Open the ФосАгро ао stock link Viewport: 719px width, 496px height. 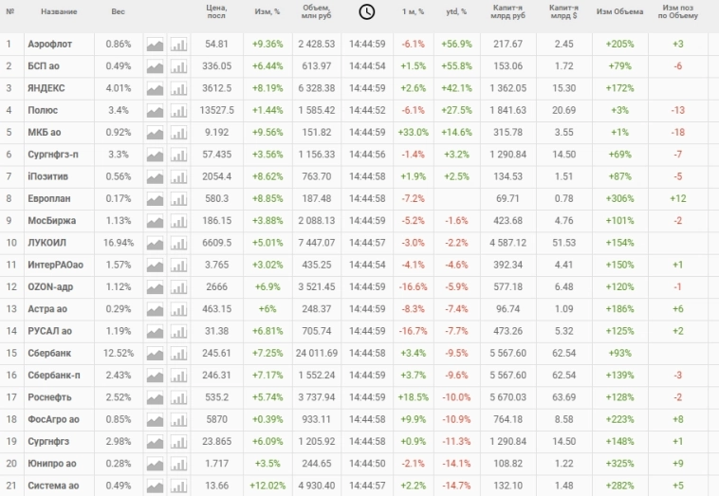click(51, 419)
